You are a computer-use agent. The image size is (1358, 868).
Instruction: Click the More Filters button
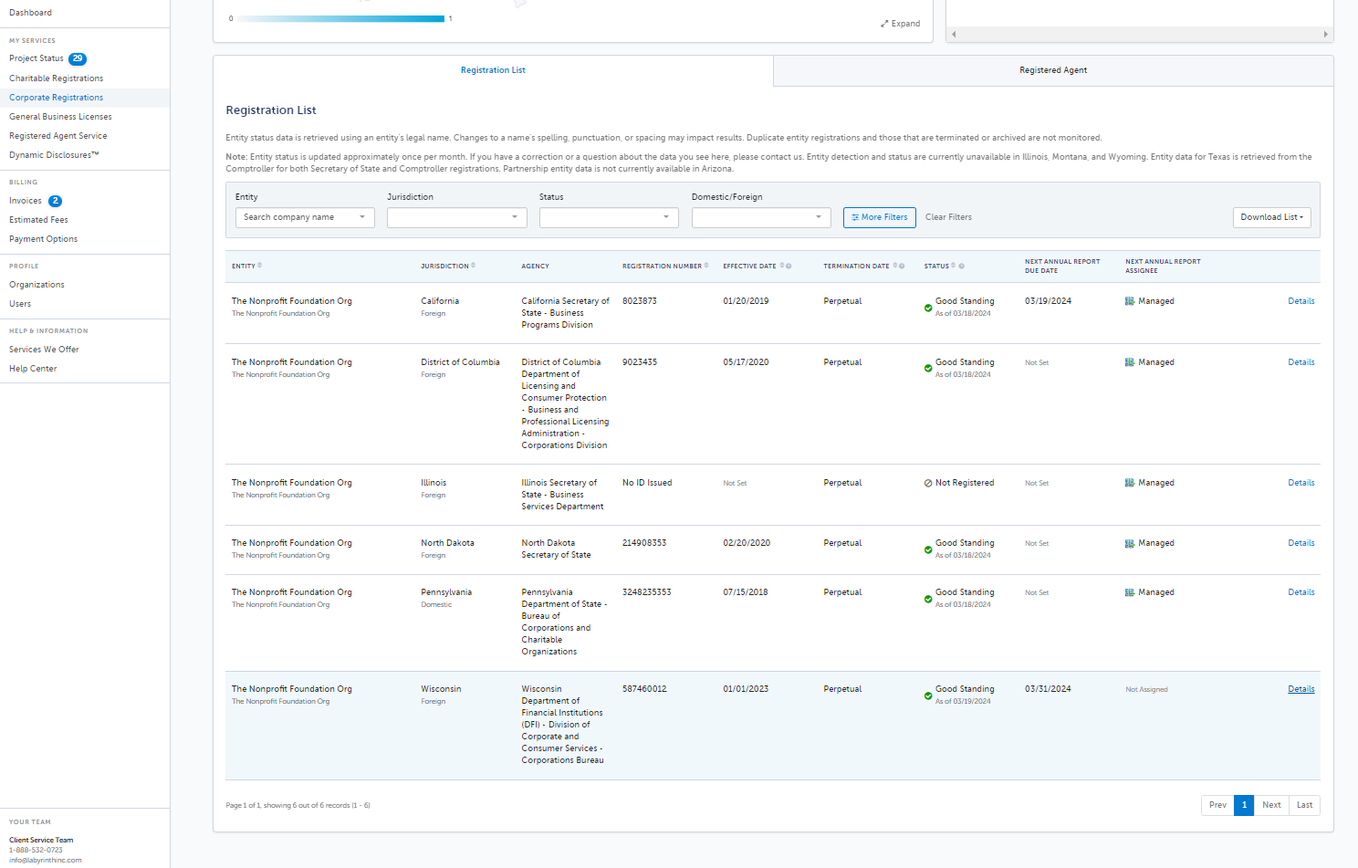pos(880,217)
